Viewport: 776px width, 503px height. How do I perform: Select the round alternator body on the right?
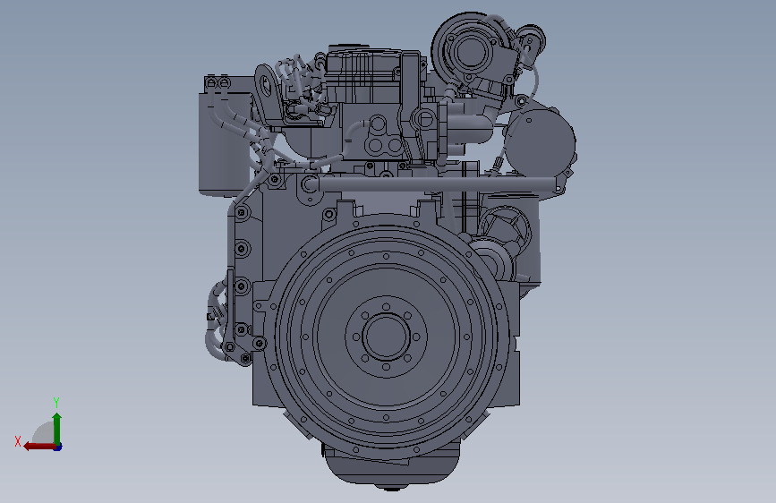(540, 141)
